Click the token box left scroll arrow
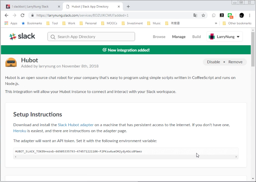The height and width of the screenshot is (182, 256). coord(16,157)
